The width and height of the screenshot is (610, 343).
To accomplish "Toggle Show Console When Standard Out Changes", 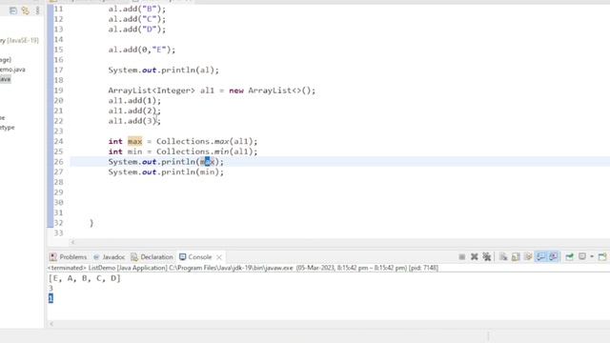I will pos(541,256).
